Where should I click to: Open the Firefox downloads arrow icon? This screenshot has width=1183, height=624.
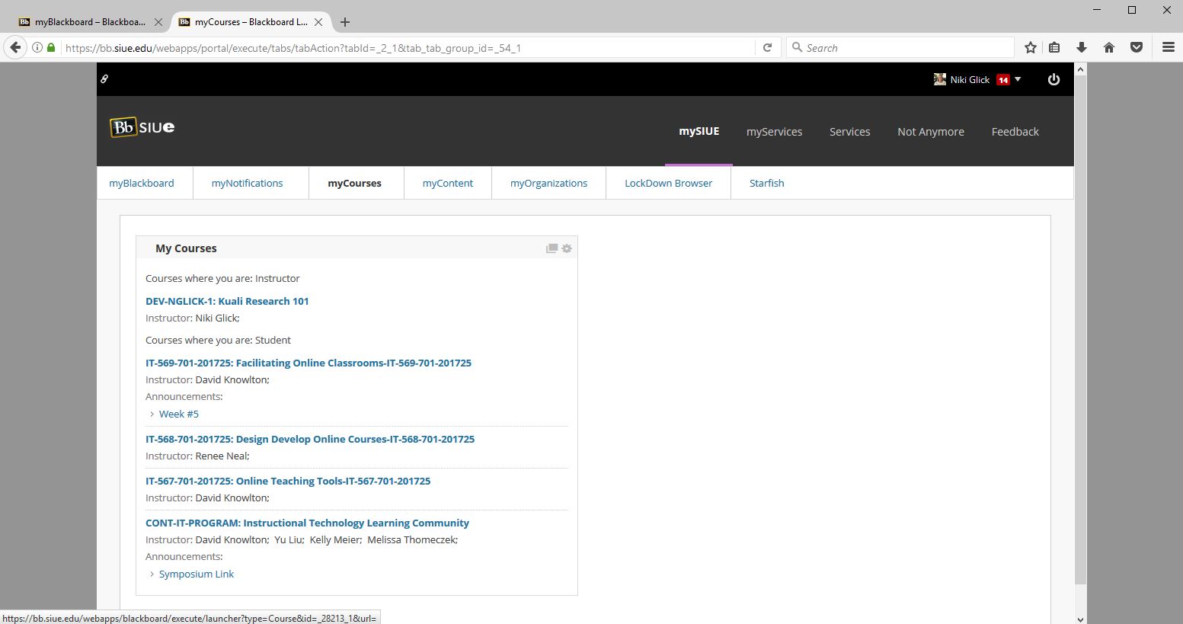click(1081, 47)
